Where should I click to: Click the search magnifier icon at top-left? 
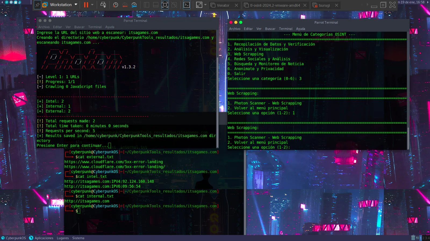point(7,2)
